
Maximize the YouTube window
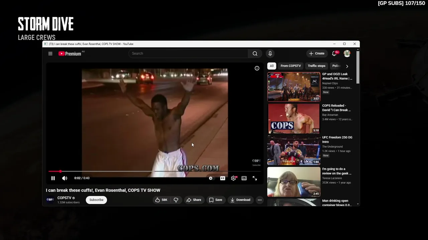(x=344, y=44)
